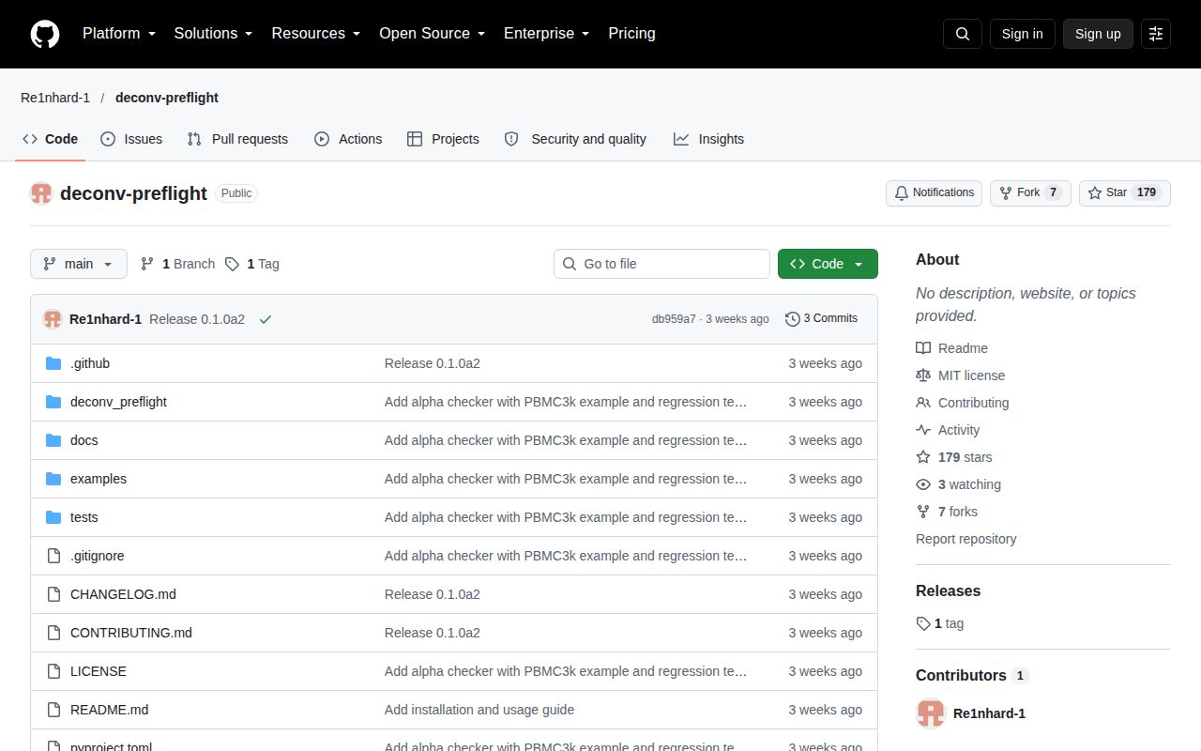Open the main branch selector dropdown

[79, 264]
